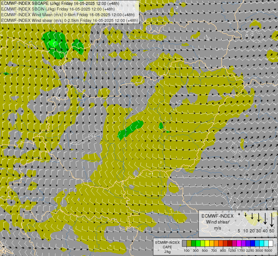Select the dark red swatch left of 1250 tick
278x256 pixels.
click(230, 243)
